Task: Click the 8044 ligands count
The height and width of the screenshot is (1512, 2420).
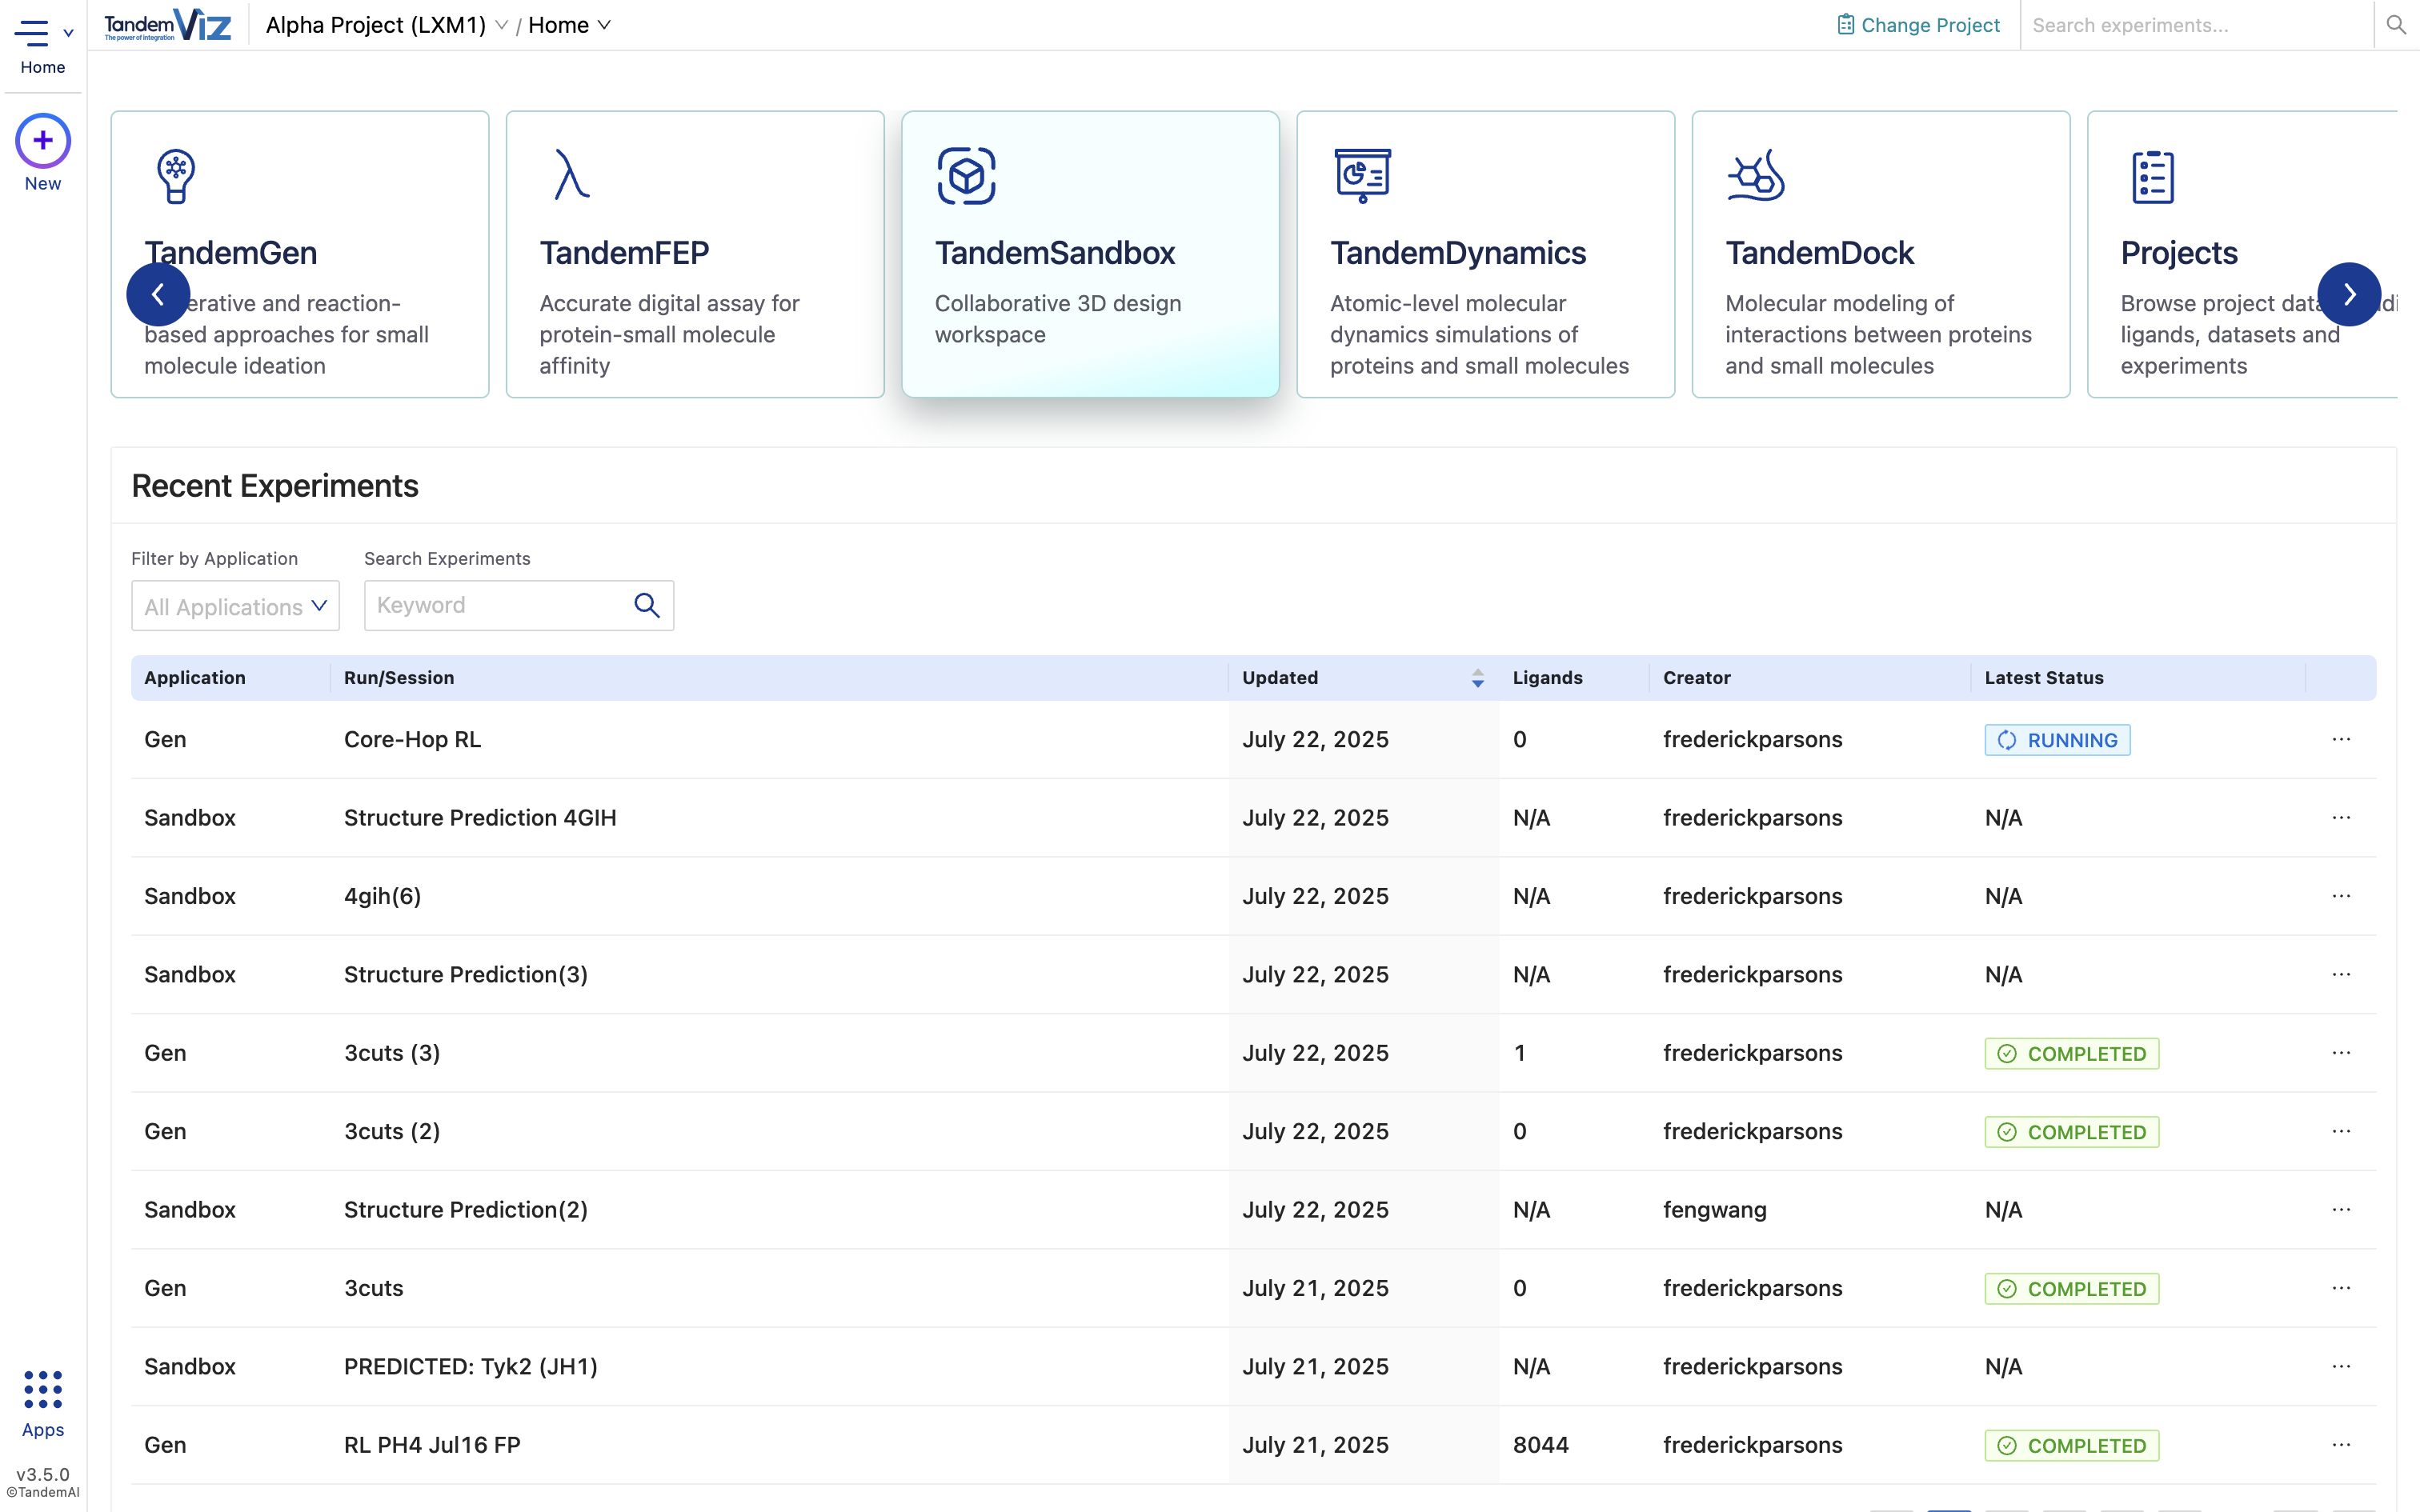Action: pos(1540,1445)
